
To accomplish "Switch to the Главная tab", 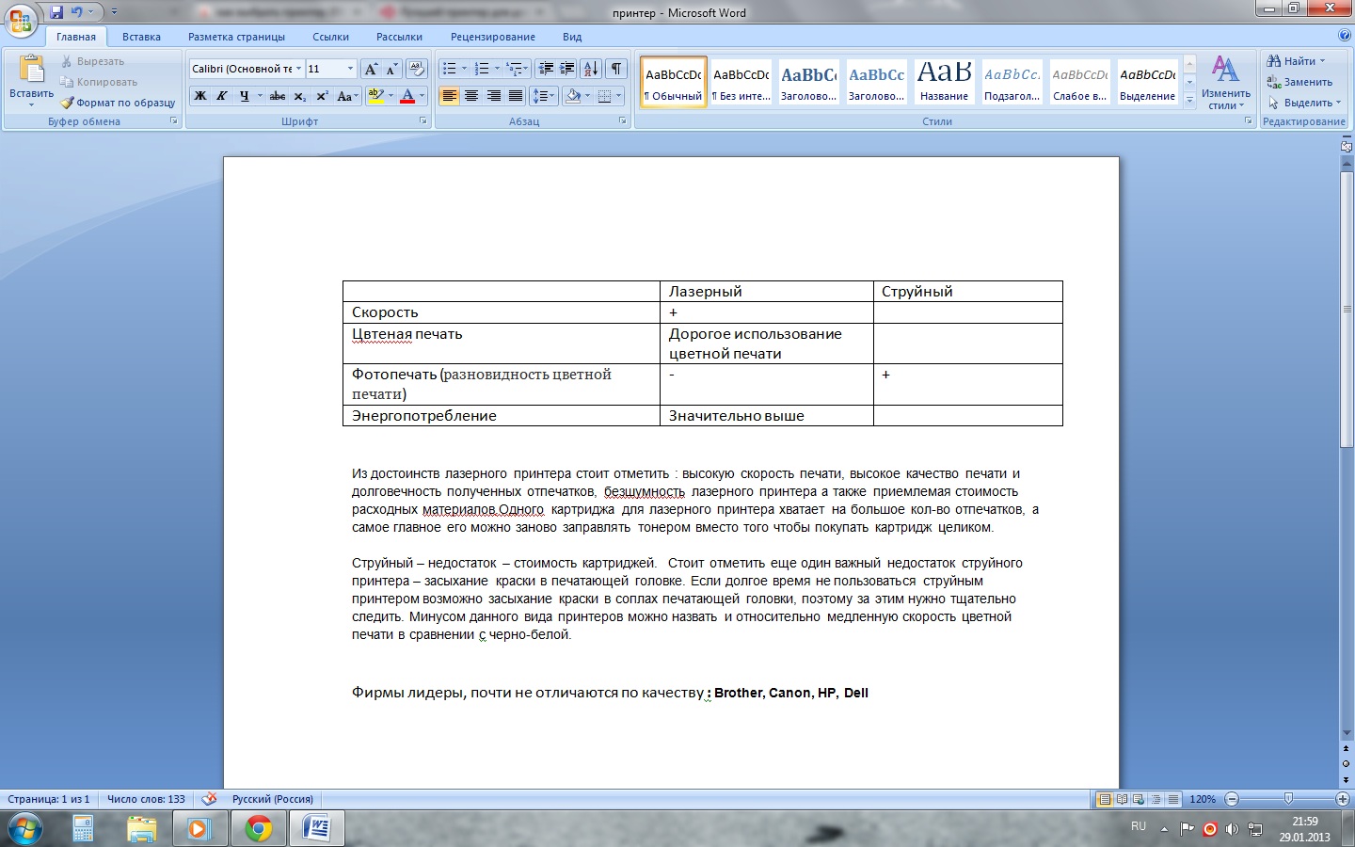I will click(75, 37).
